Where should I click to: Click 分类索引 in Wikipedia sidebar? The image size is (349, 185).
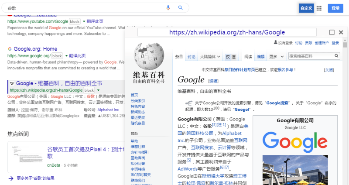[138, 101]
